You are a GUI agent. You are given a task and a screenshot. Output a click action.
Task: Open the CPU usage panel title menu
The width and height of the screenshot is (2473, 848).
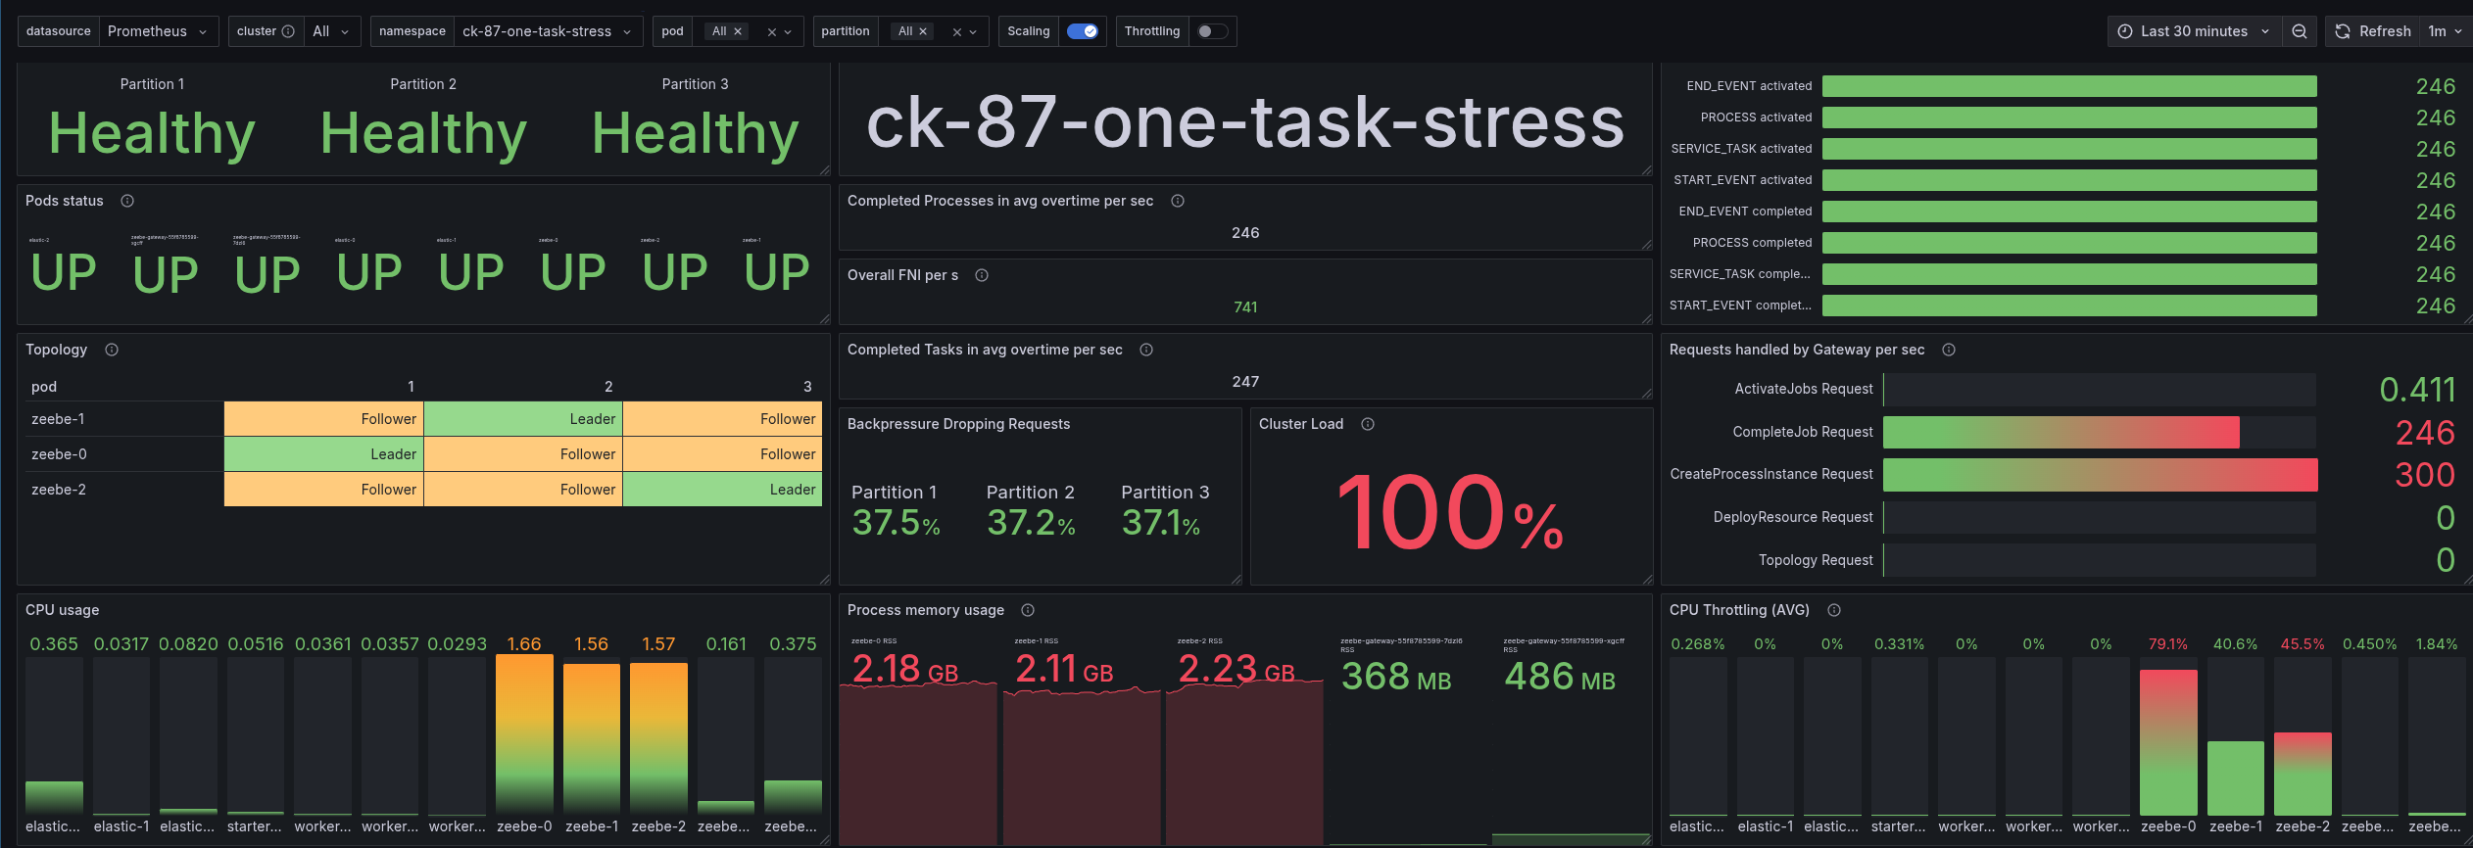(x=62, y=610)
